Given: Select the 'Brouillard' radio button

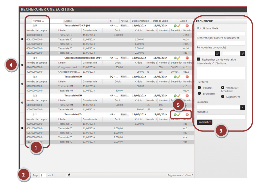Looking at the screenshot, I should point(199,93).
